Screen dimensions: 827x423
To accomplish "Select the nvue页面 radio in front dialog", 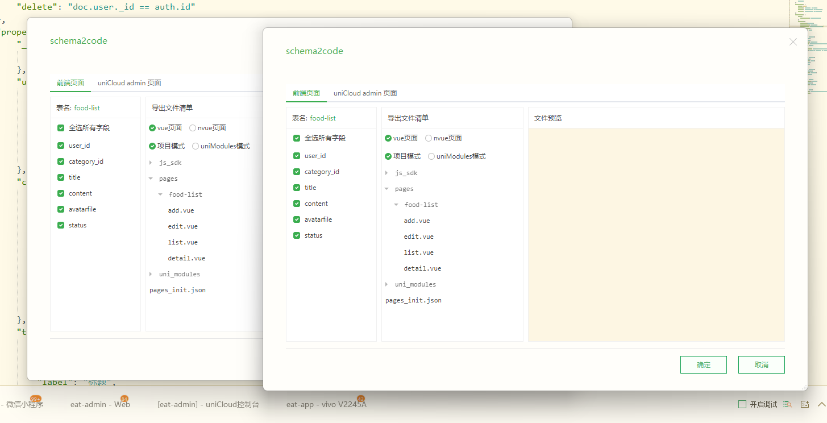I will click(429, 138).
